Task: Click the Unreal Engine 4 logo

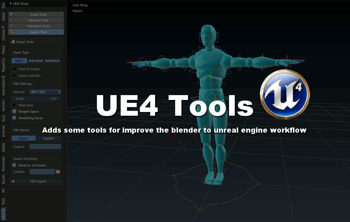Action: (x=285, y=95)
